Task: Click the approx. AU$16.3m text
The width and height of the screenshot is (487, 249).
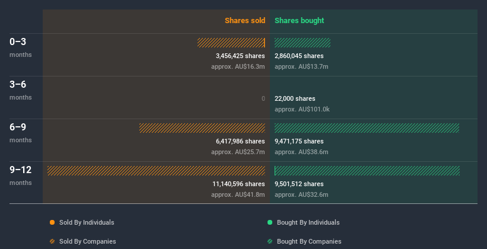Action: point(238,67)
